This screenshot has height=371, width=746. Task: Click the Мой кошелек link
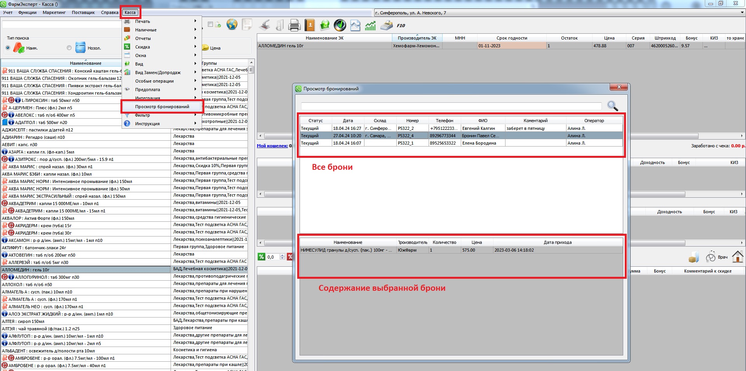[272, 146]
